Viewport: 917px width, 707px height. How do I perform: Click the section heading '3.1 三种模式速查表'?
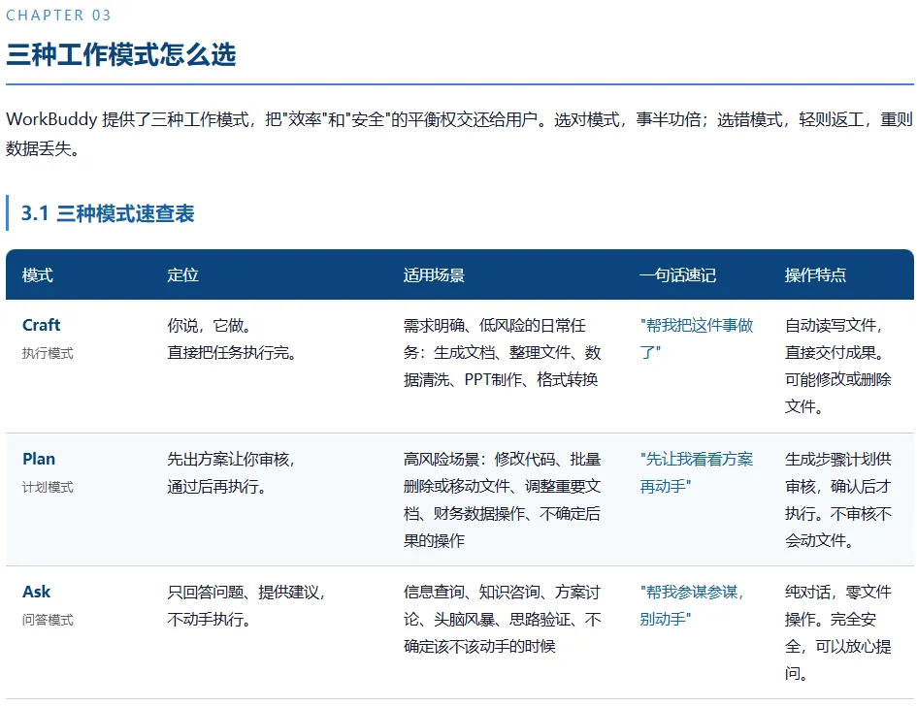(108, 213)
